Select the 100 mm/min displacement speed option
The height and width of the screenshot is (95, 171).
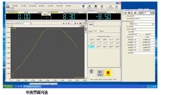point(104,47)
